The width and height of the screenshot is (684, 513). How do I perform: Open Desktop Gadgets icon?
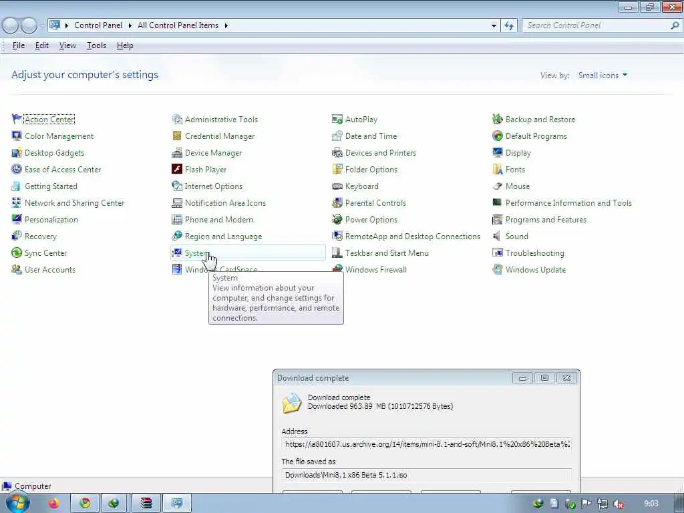coord(17,153)
